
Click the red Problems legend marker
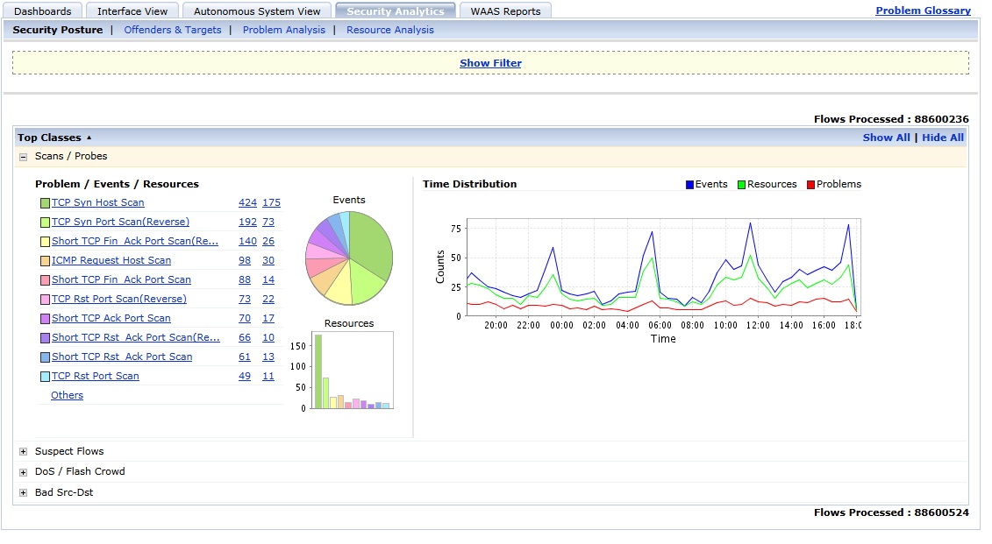(x=810, y=185)
